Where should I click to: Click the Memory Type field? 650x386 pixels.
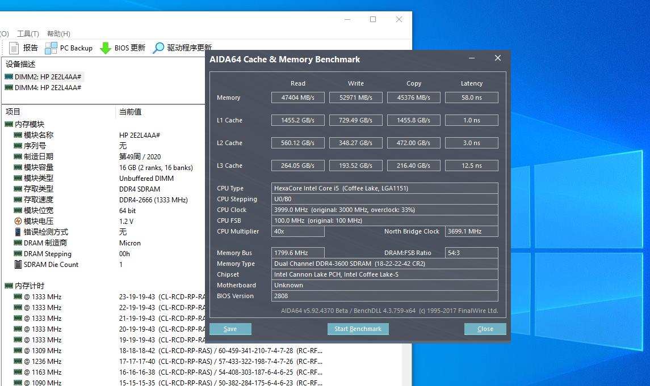[x=385, y=264]
